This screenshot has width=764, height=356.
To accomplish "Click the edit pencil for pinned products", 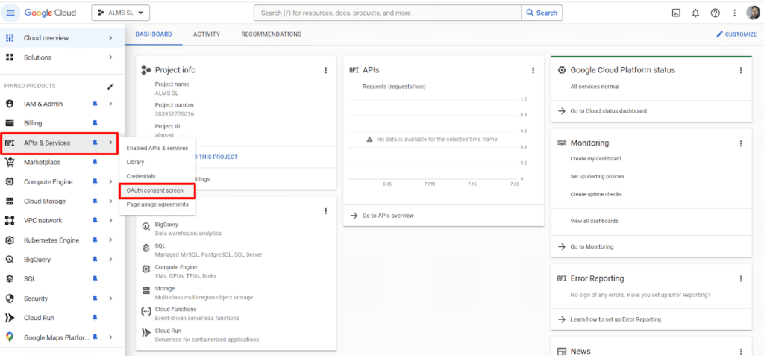I will (110, 87).
